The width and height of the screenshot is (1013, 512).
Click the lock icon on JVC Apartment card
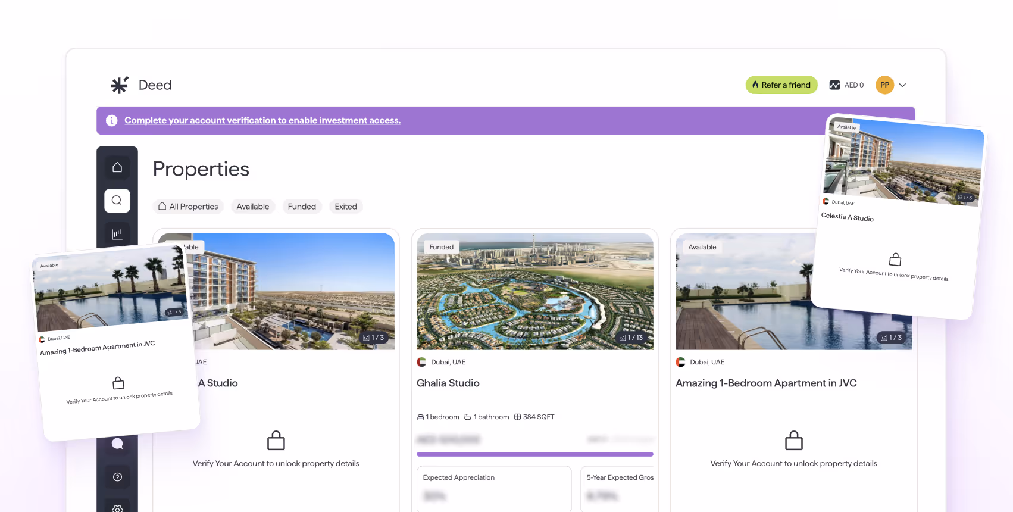[794, 441]
